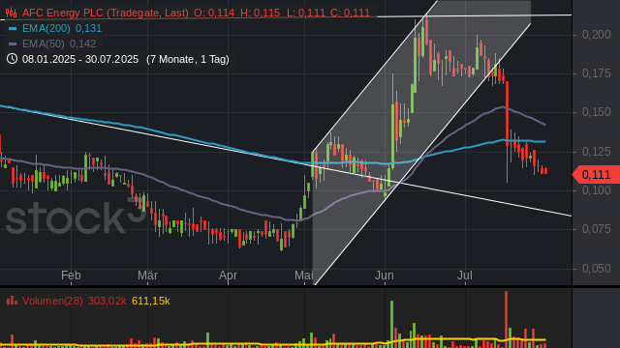
Task: Click the Volumen(28) indicator label
Action: coord(52,301)
